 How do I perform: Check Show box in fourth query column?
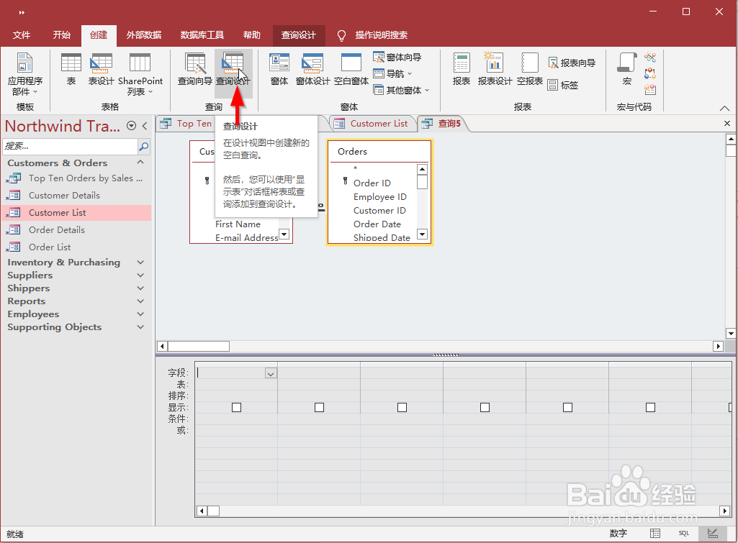point(485,407)
